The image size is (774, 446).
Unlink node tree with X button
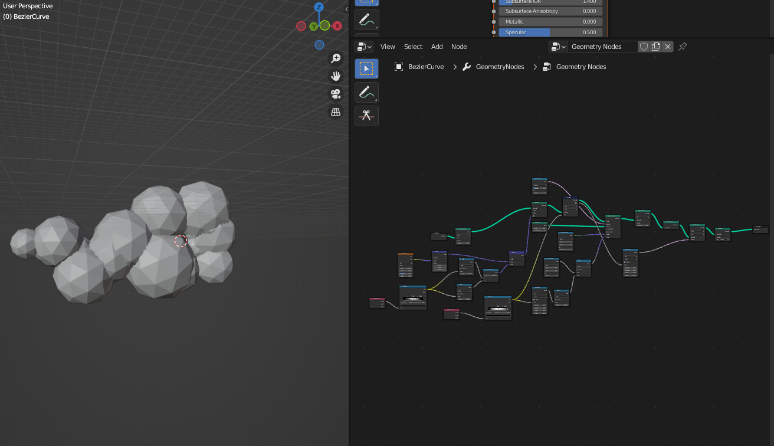coord(668,47)
